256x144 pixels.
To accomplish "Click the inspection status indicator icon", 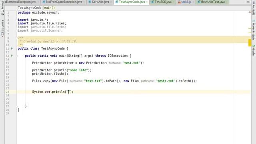I will [x=250, y=12].
